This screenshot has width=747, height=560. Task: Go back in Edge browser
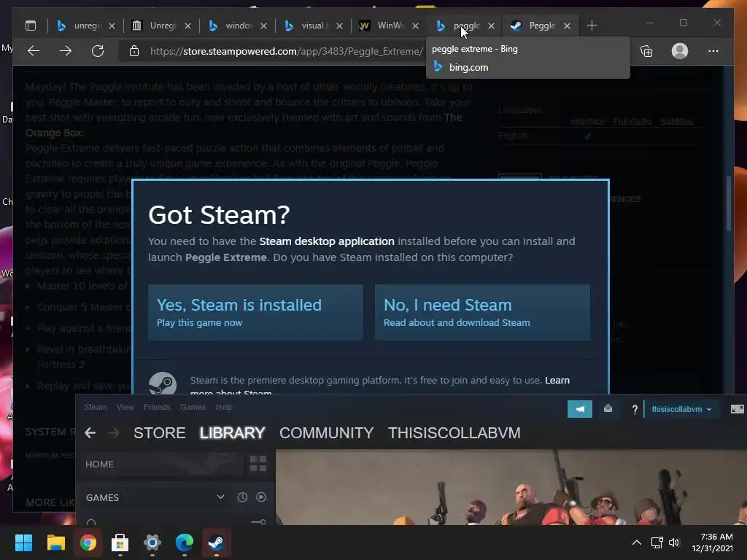tap(34, 51)
